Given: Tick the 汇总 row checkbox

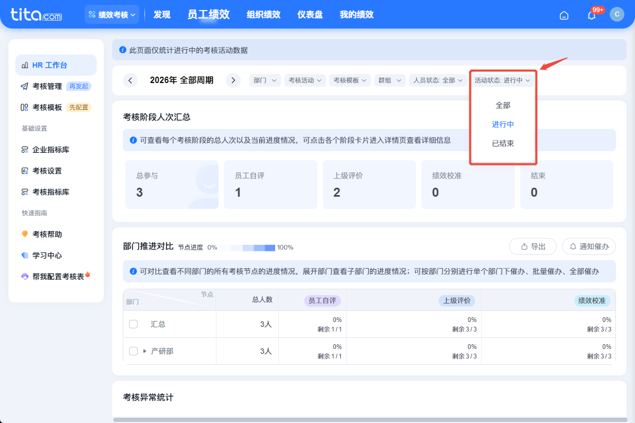Looking at the screenshot, I should (133, 324).
